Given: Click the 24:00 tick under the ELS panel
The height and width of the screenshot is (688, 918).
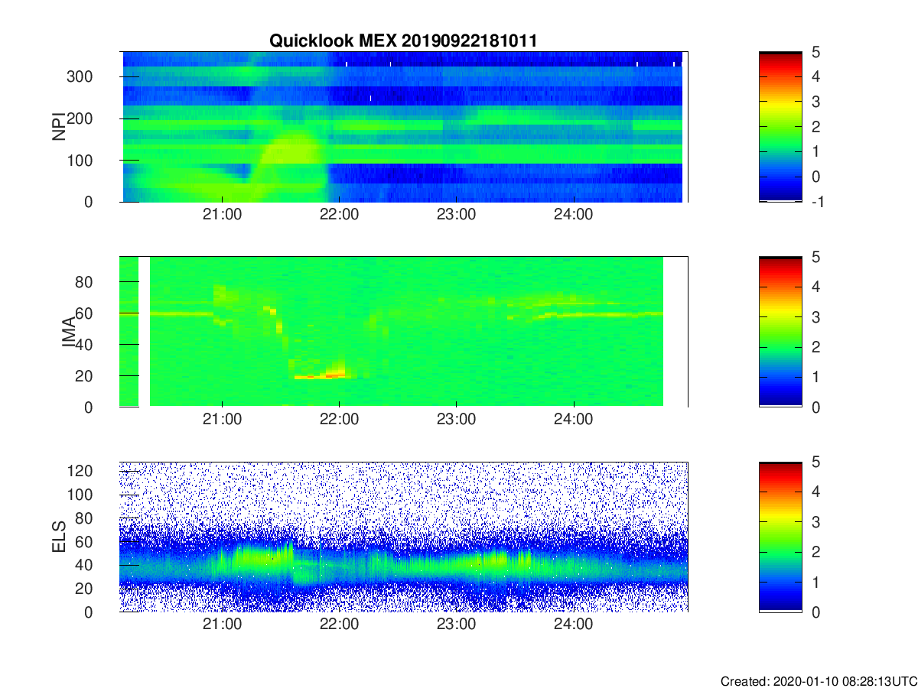Looking at the screenshot, I should (x=573, y=625).
